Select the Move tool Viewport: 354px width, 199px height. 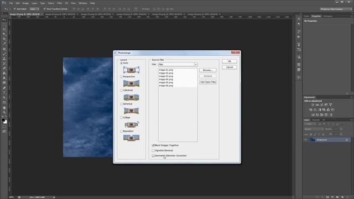point(4,20)
